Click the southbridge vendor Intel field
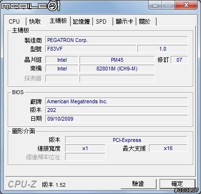Screen dimensions: 201x194 coord(62,69)
